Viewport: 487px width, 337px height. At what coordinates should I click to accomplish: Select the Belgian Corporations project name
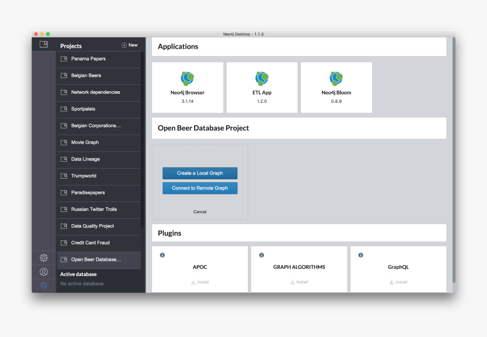[96, 126]
